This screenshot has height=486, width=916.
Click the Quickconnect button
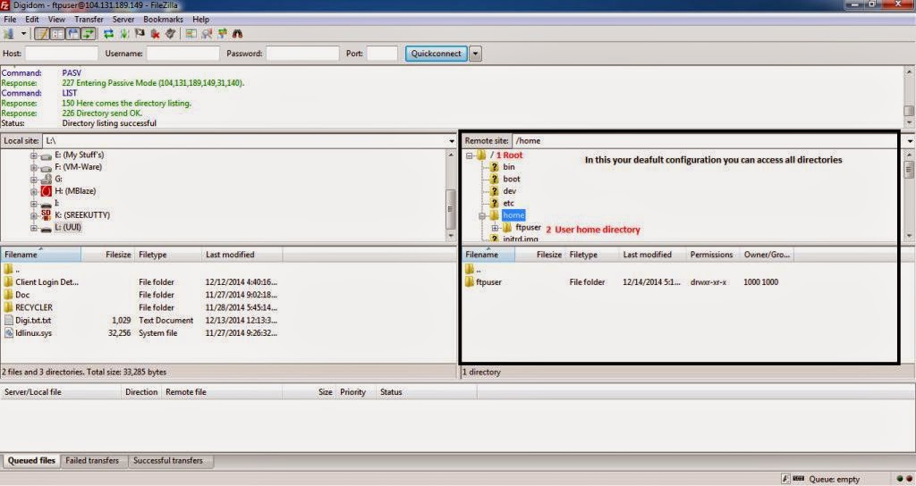436,53
